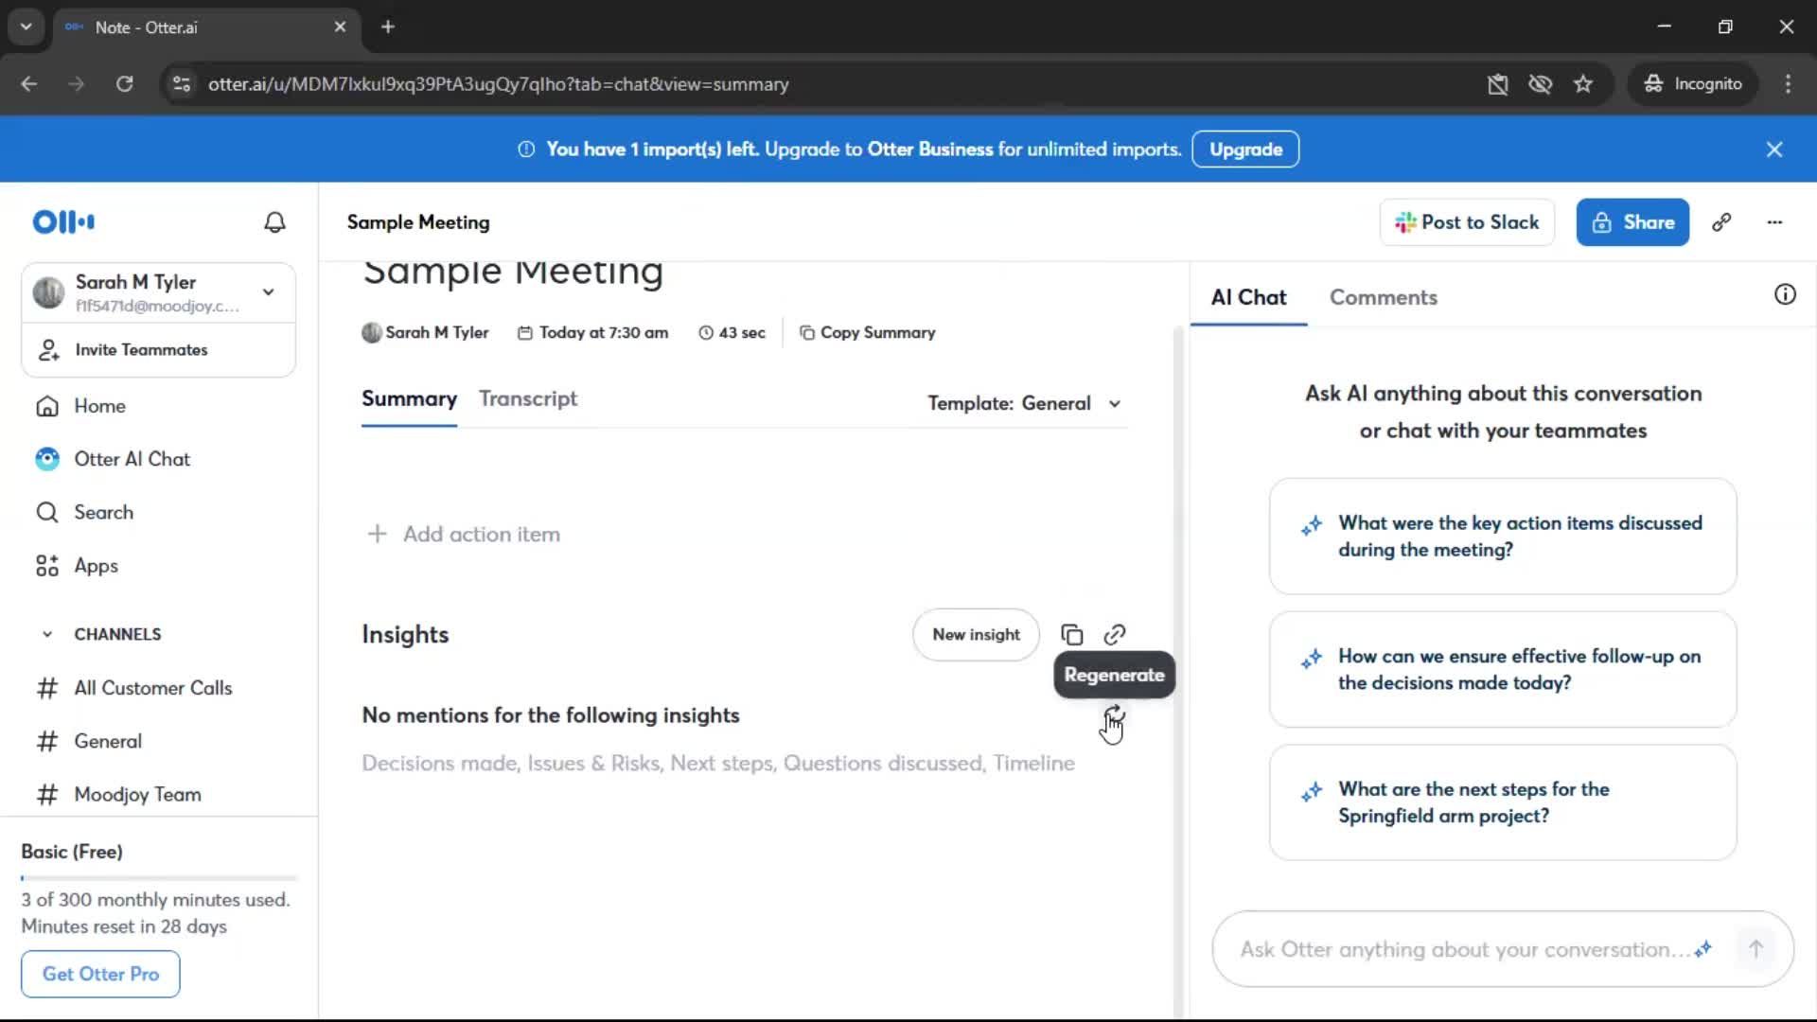1817x1022 pixels.
Task: Regenerate the insights
Action: pyautogui.click(x=1114, y=714)
